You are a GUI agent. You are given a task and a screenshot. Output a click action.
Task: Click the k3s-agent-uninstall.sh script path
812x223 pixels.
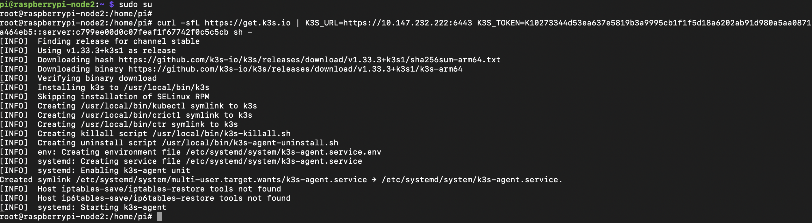(250, 143)
